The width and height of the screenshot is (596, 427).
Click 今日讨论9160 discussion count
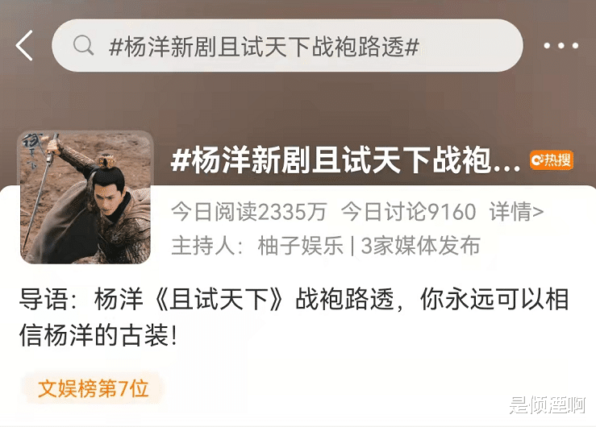pyautogui.click(x=408, y=211)
